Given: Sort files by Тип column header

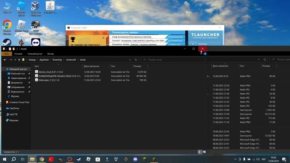Looking at the screenshot, I should [x=113, y=66].
